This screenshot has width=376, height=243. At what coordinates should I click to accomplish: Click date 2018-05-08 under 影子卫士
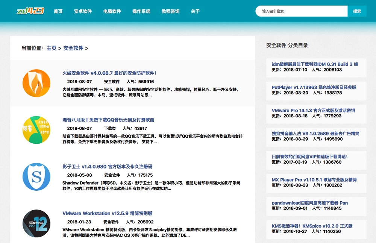(80, 175)
